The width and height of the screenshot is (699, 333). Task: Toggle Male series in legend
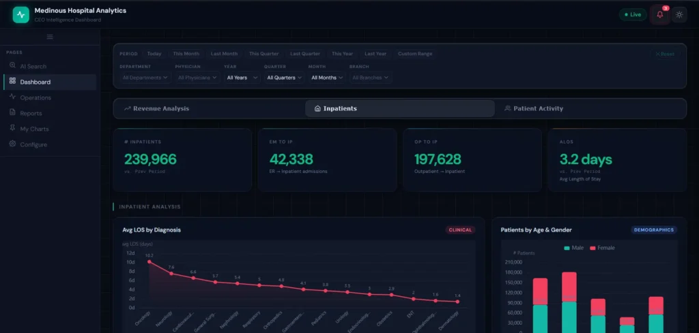(x=573, y=248)
